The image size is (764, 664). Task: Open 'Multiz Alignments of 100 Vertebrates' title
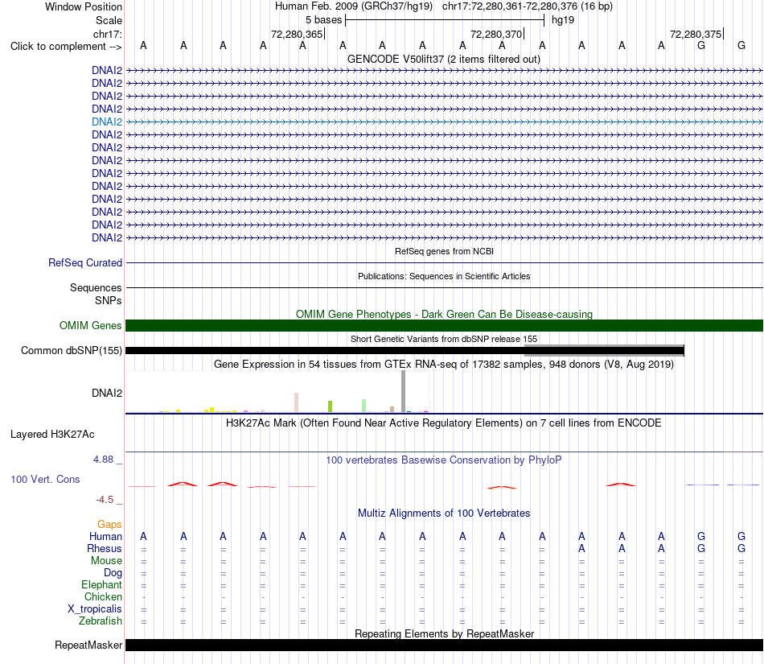click(444, 513)
